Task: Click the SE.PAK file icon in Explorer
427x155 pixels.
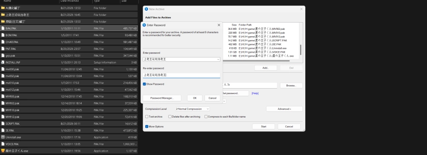Action: 3,130
